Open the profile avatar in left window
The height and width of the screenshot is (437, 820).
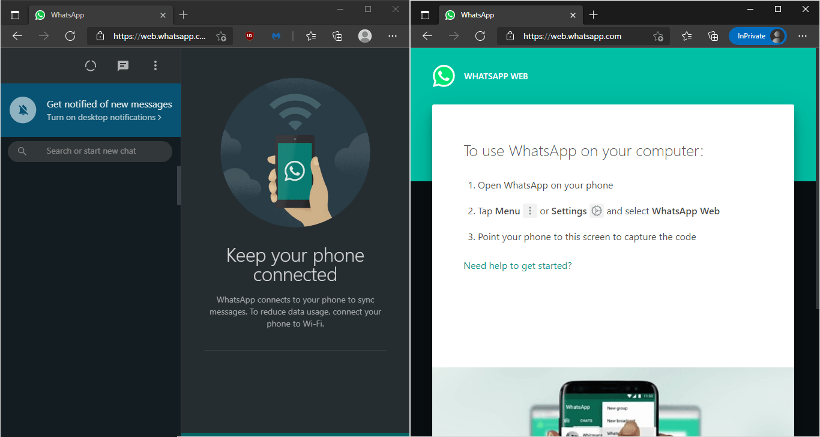tap(365, 36)
